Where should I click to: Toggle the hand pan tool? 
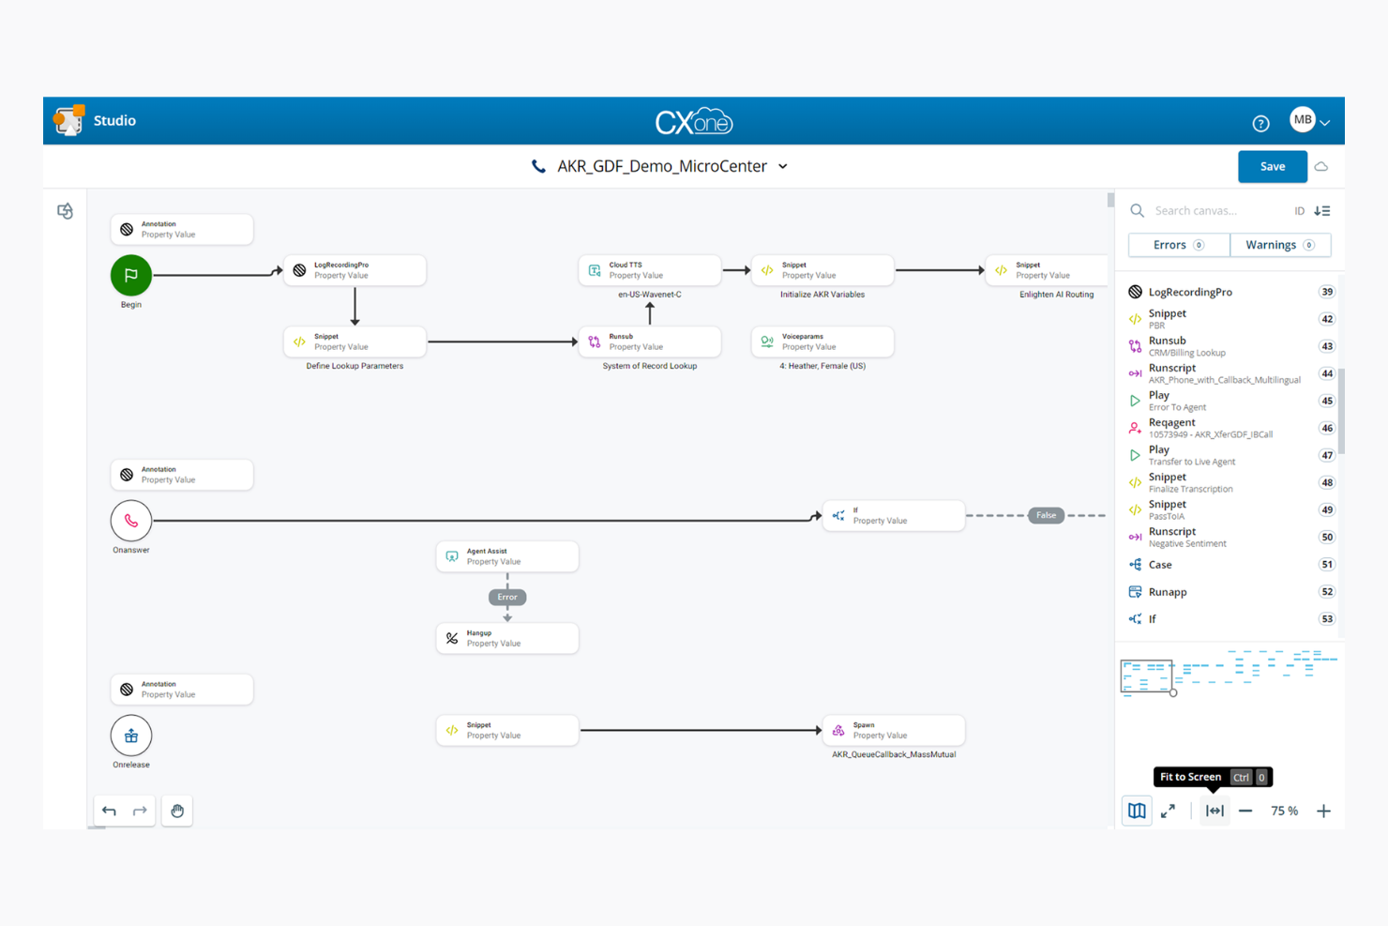(x=177, y=811)
